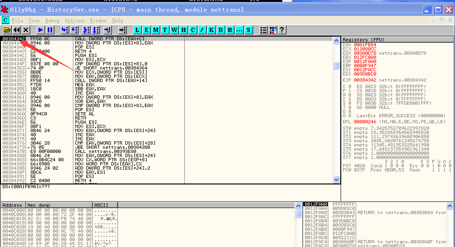455x247 pixels.
Task: Open the Window menu
Action: (98, 20)
